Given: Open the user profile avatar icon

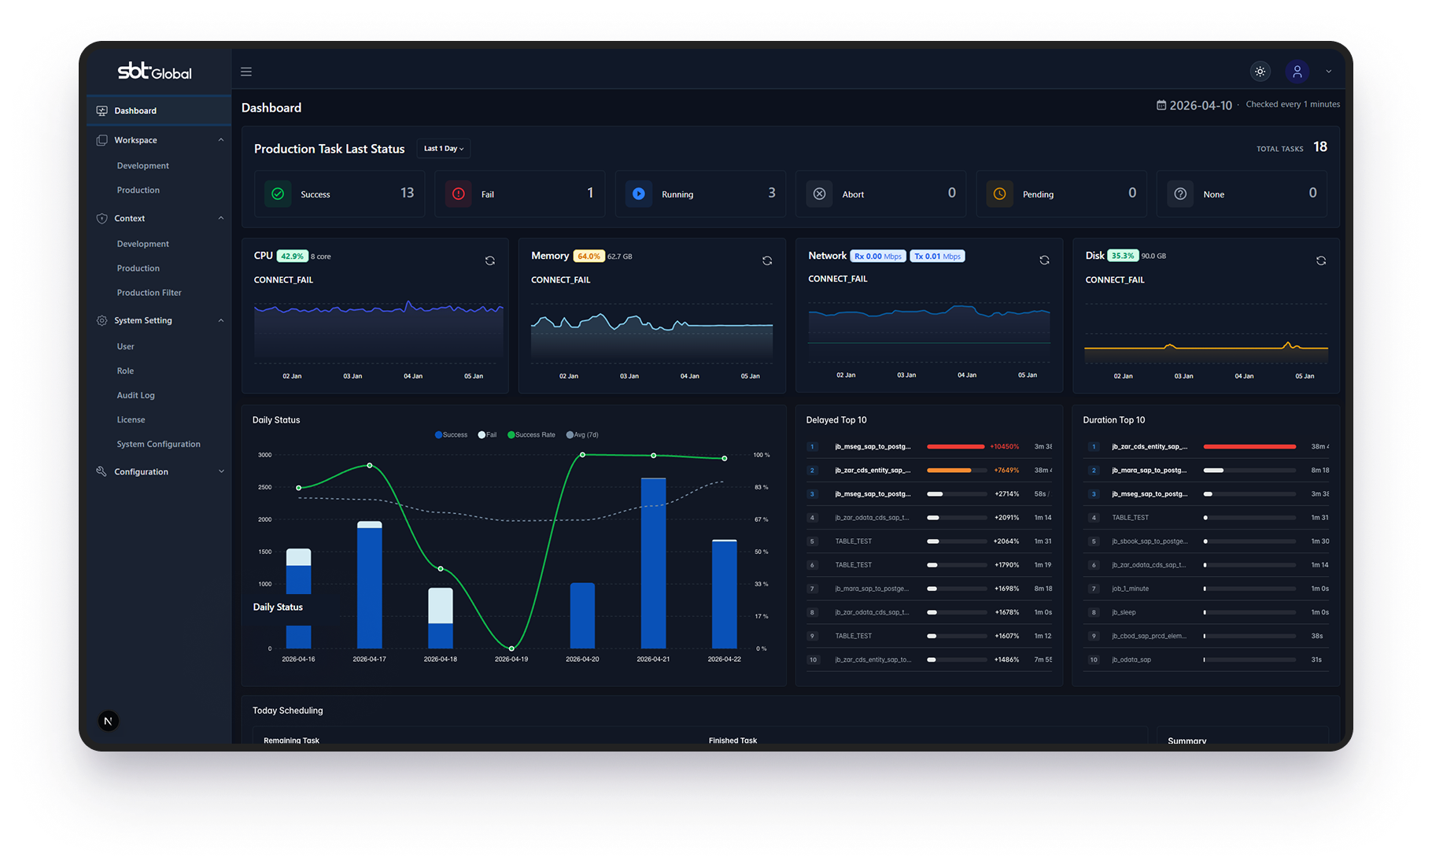Looking at the screenshot, I should pyautogui.click(x=1297, y=72).
